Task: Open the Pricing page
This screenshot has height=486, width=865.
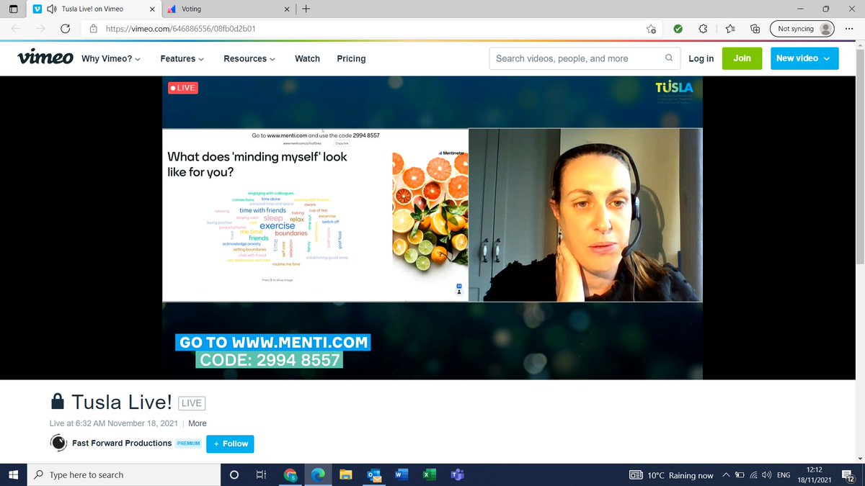Action: [x=351, y=58]
